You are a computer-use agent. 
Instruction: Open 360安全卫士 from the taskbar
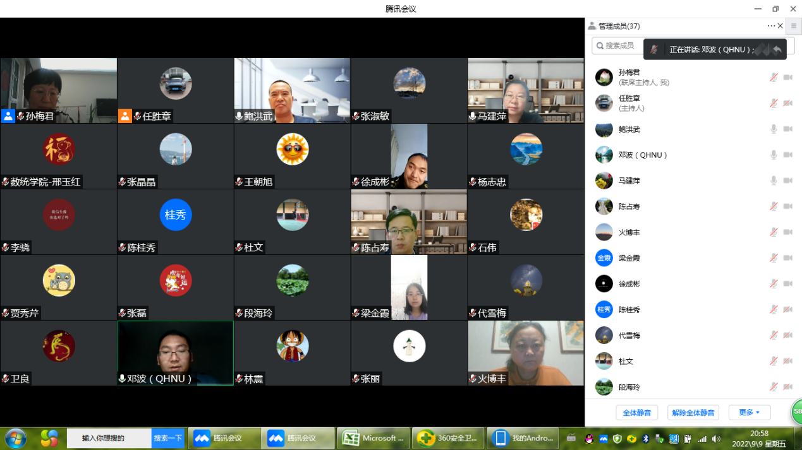pos(447,438)
